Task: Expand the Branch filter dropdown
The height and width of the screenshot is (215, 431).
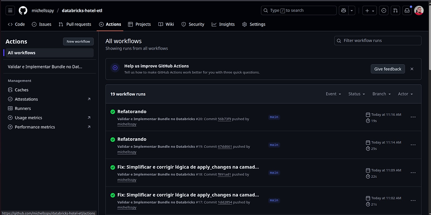Action: pos(381,94)
